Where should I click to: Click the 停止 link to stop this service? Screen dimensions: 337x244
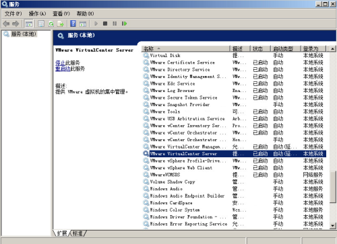60,63
